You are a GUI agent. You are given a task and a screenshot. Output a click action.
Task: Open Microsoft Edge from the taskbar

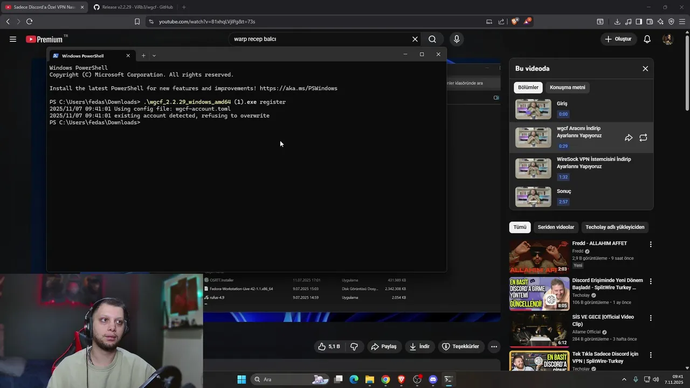[354, 379]
